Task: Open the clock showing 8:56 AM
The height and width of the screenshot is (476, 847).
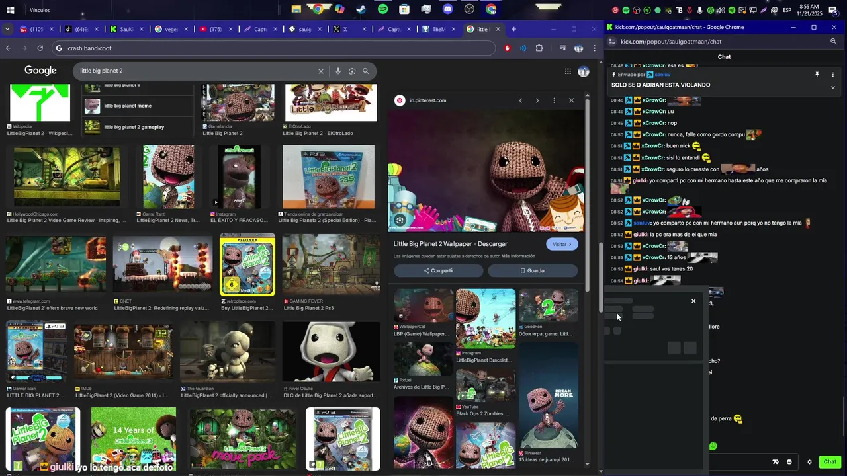Action: (809, 10)
